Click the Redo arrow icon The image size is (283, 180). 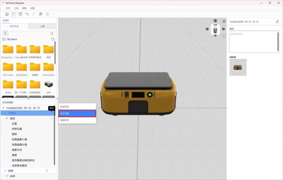[x=34, y=14]
